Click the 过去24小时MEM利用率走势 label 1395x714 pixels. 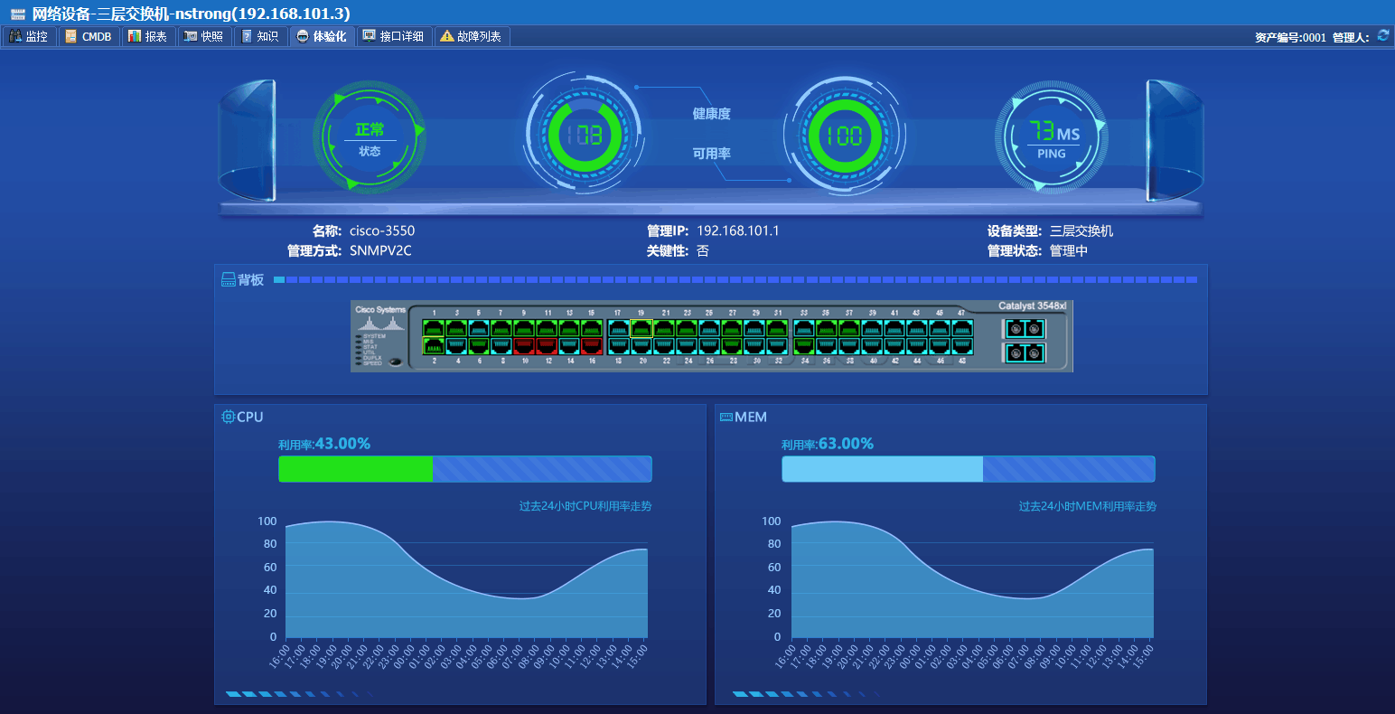pyautogui.click(x=1088, y=506)
